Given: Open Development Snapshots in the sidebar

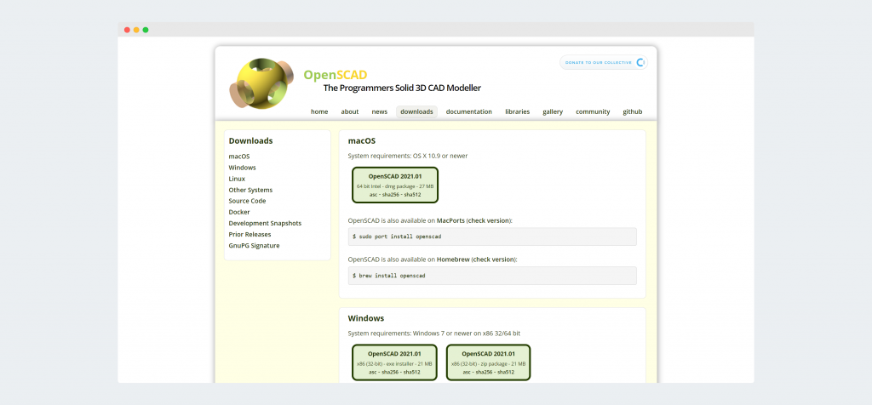Looking at the screenshot, I should pyautogui.click(x=265, y=223).
